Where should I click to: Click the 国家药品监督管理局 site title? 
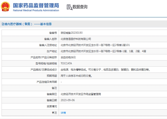coord(36,5)
